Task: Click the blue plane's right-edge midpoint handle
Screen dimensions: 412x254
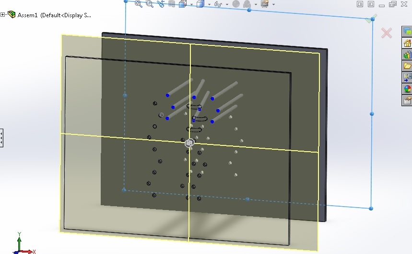Action: (x=372, y=114)
